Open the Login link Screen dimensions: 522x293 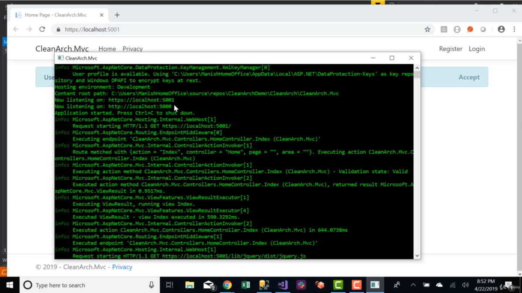[477, 49]
